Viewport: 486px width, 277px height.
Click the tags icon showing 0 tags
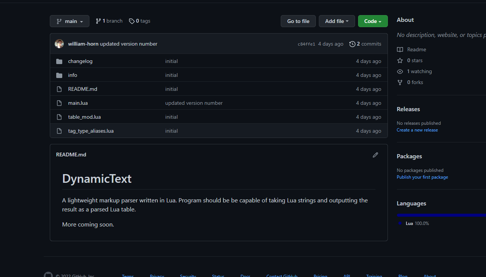click(x=132, y=21)
